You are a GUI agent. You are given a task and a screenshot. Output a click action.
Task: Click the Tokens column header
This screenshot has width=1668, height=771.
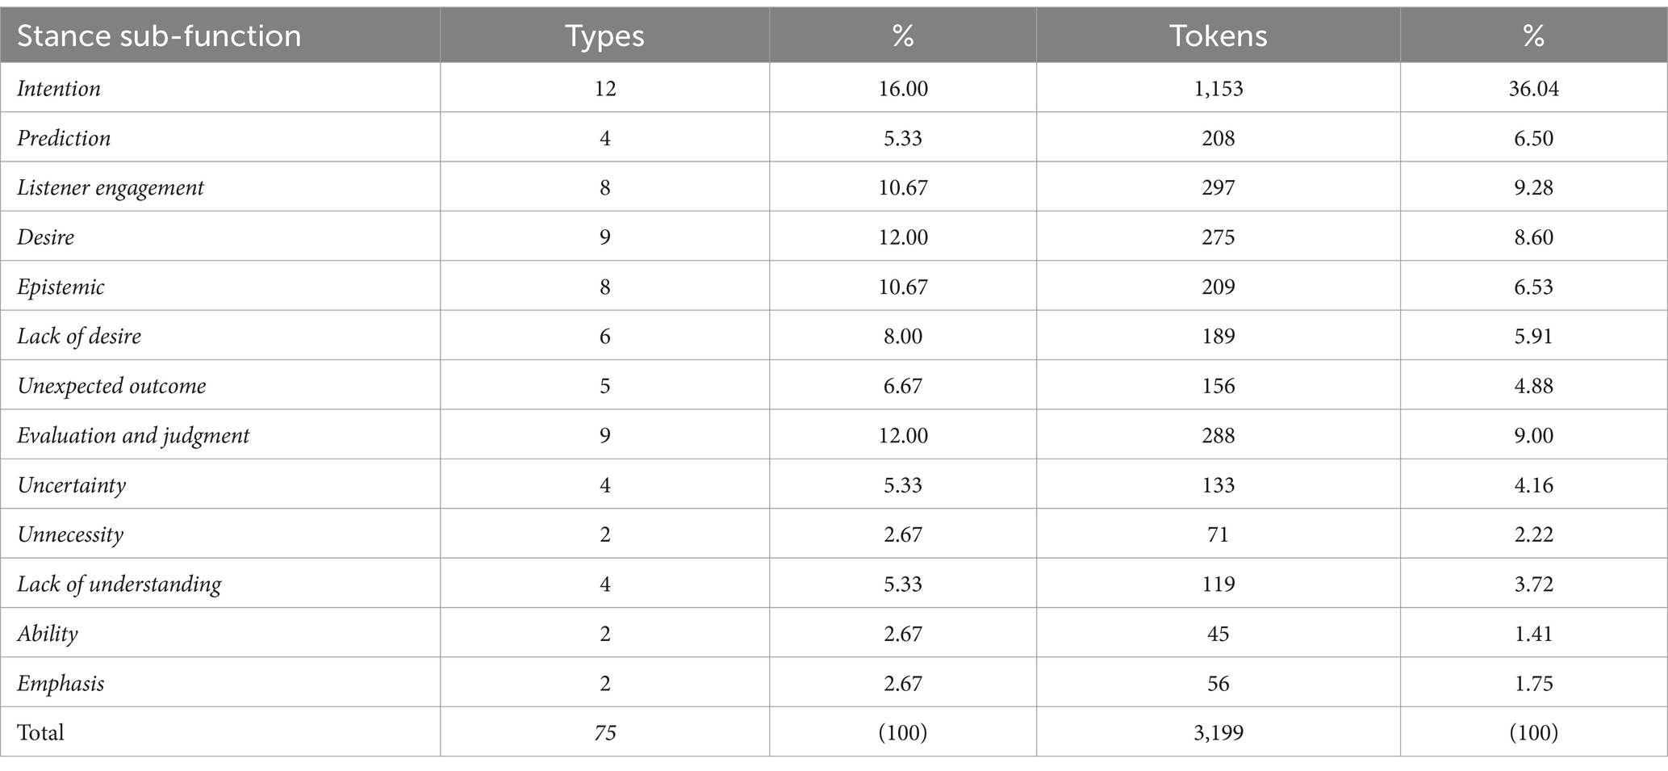pyautogui.click(x=1218, y=36)
